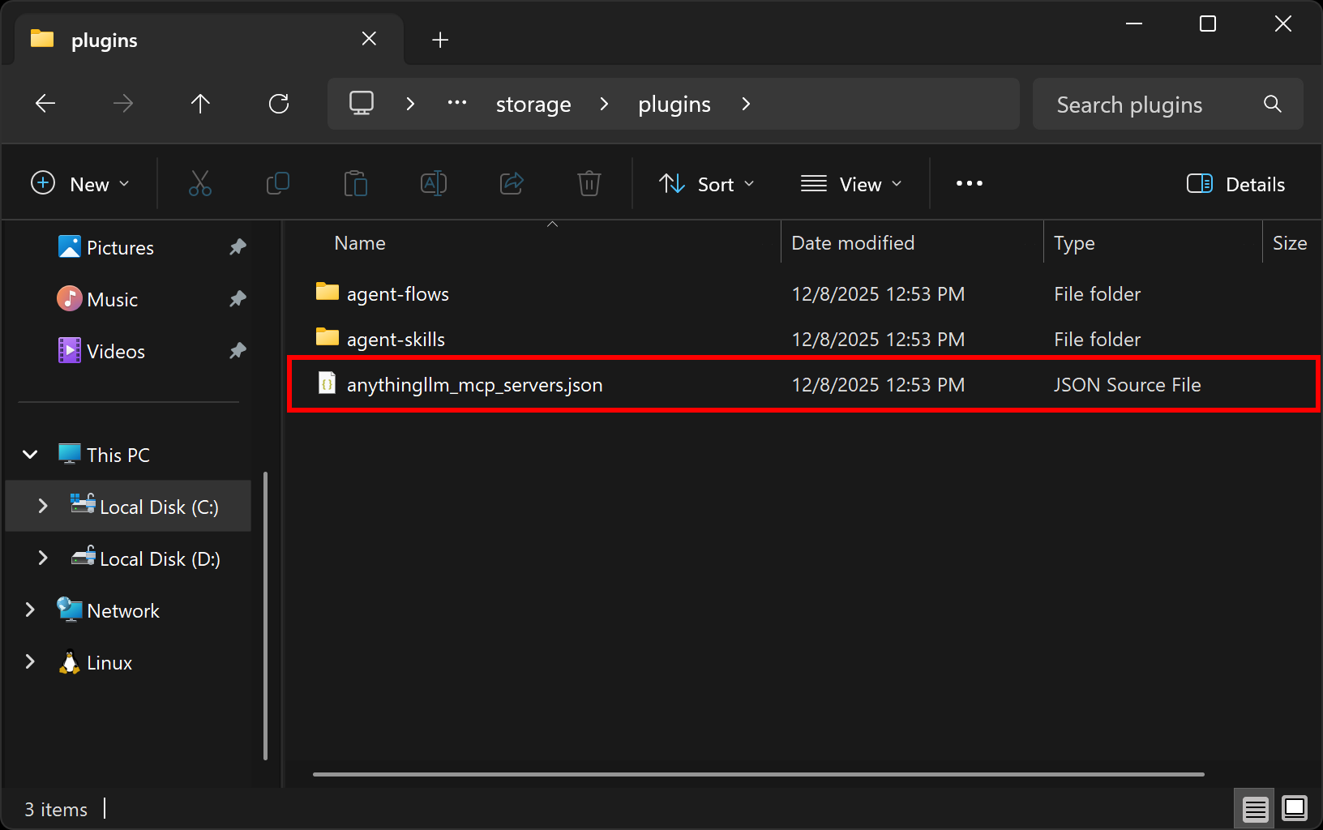Select the plugins tab

pyautogui.click(x=104, y=39)
